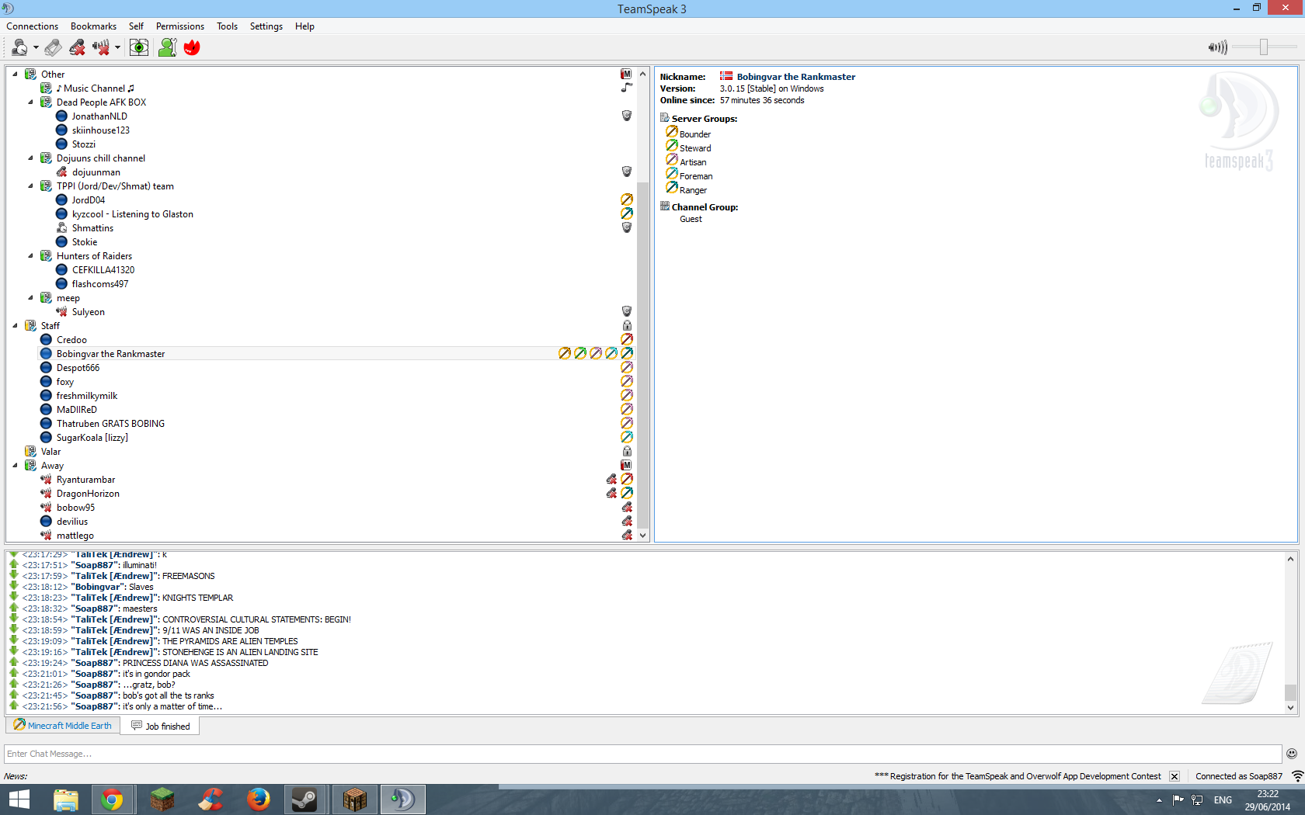This screenshot has height=815, width=1305.
Task: Open the Help menu
Action: [304, 26]
